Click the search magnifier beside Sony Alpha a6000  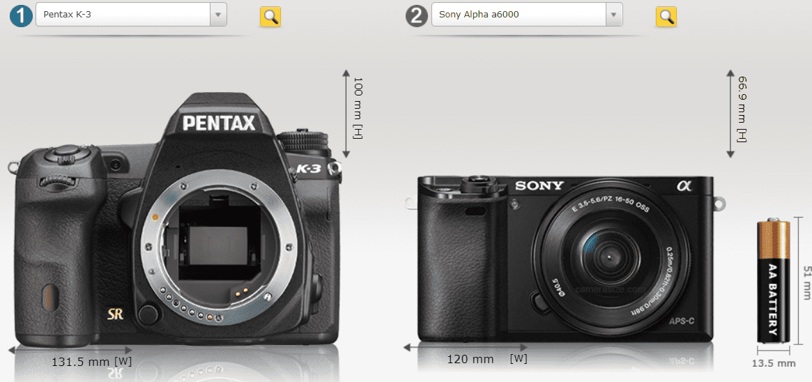pos(666,17)
